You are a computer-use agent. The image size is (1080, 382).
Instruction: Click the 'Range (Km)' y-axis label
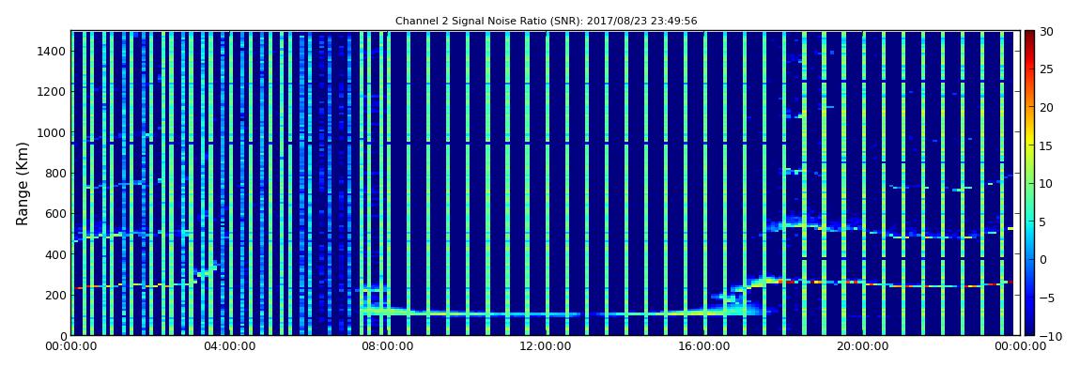pos(23,183)
